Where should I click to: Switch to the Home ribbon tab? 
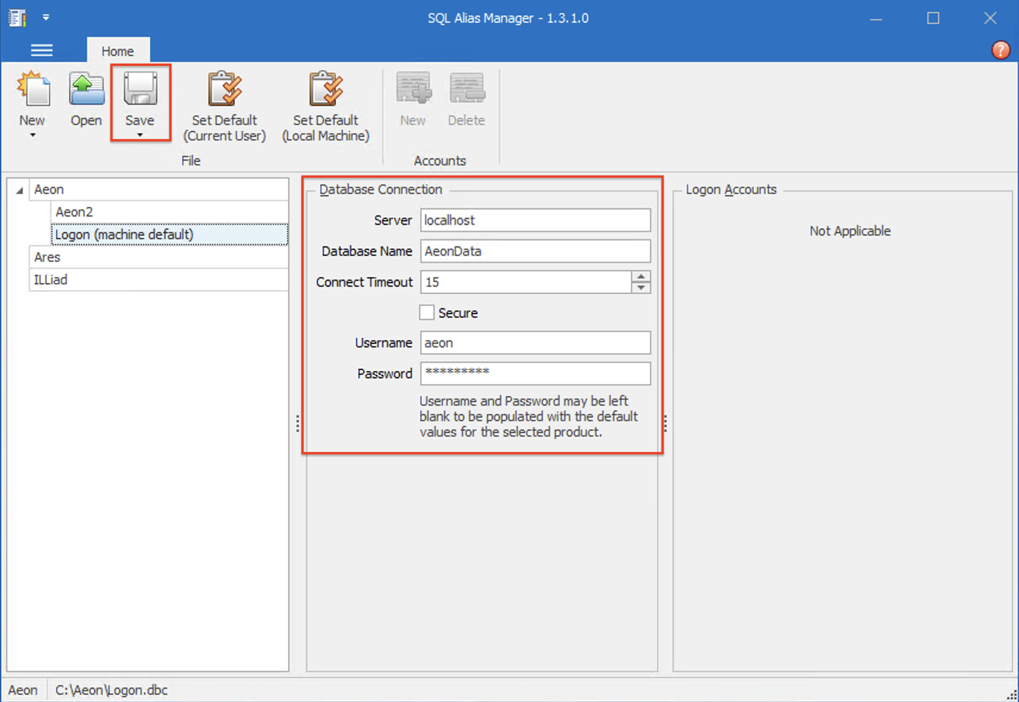pos(118,51)
